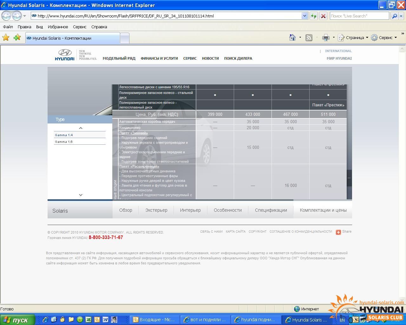
Task: Open the КАРТА САЙТА footer link
Action: (x=236, y=232)
